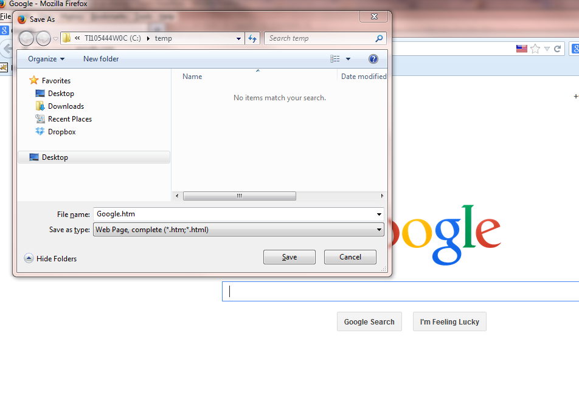Close the Save As dialog window
The height and width of the screenshot is (395, 579).
point(373,16)
